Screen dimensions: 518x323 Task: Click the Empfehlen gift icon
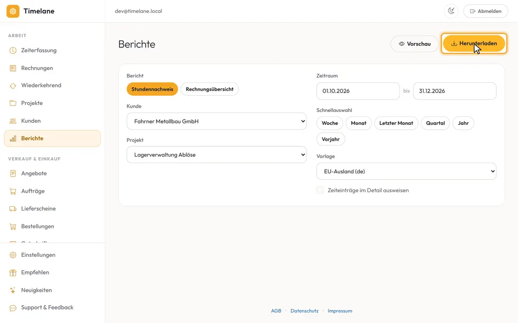(x=13, y=272)
